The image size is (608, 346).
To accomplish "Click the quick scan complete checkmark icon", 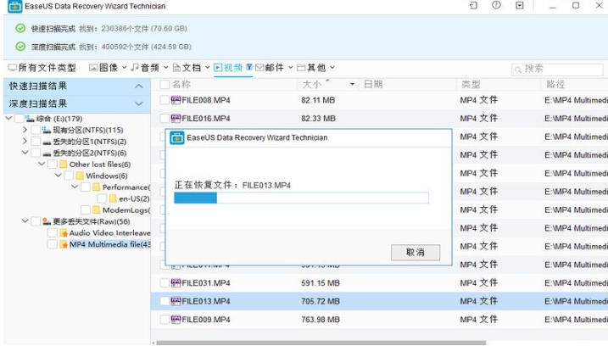I will pyautogui.click(x=20, y=28).
